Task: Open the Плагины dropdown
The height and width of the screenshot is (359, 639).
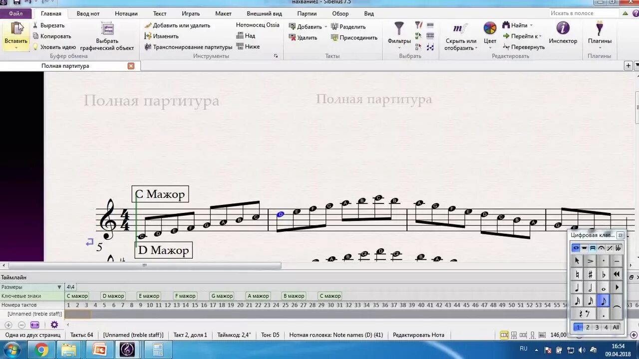Action: [x=600, y=48]
